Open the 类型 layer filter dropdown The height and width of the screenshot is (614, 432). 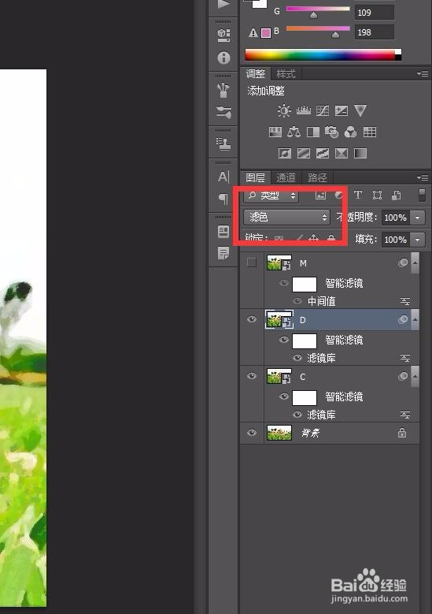[271, 195]
